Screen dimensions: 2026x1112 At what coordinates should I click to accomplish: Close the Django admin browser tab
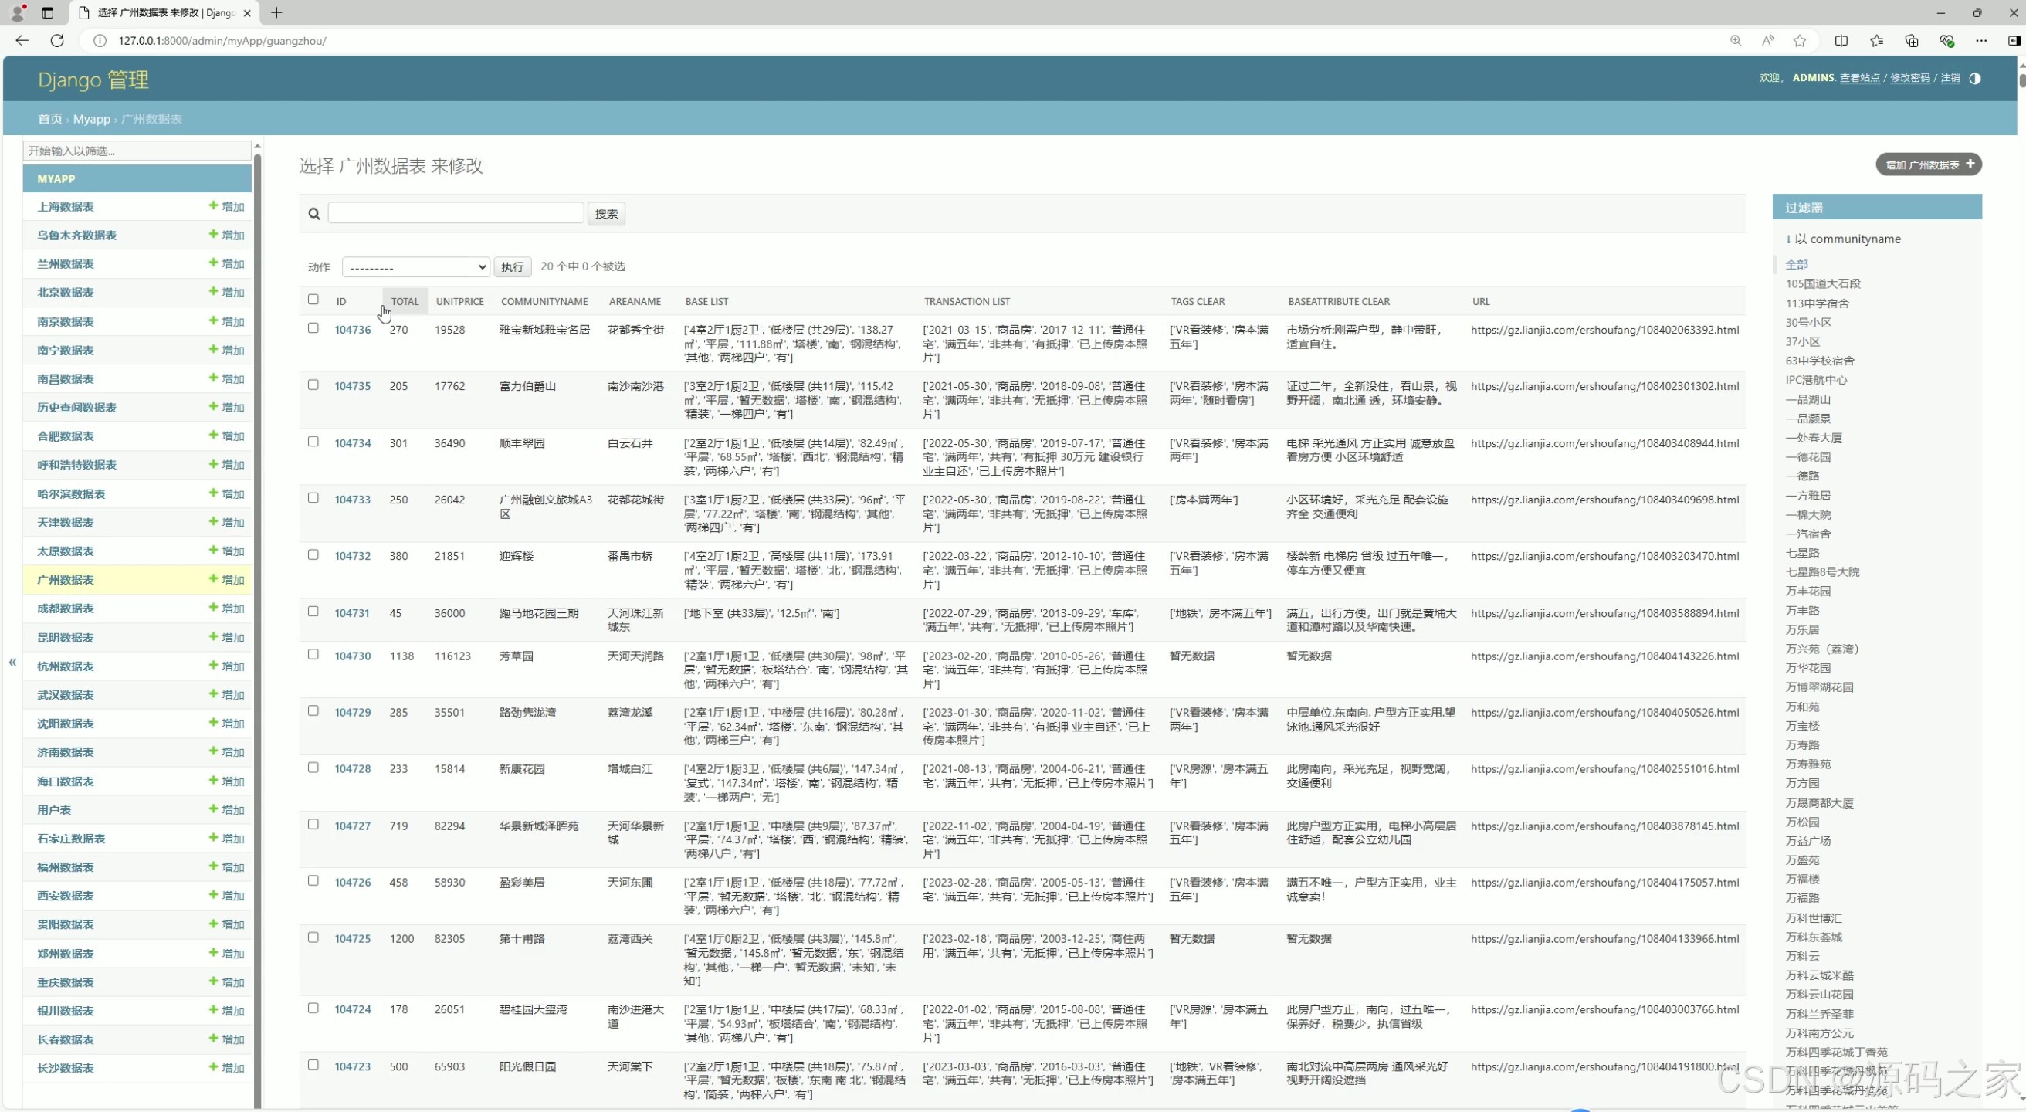tap(247, 13)
